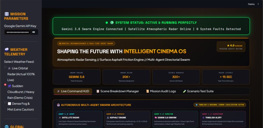263x128 pixels.
Task: Click 'SHAPING THE FUTURE WITH INTELLIGENT CINEMA OS' heading
Action: 122,51
